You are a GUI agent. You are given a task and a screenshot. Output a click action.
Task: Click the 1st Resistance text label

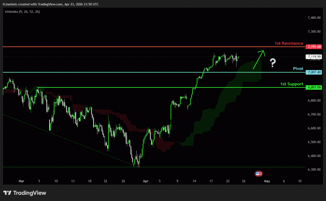pos(289,43)
